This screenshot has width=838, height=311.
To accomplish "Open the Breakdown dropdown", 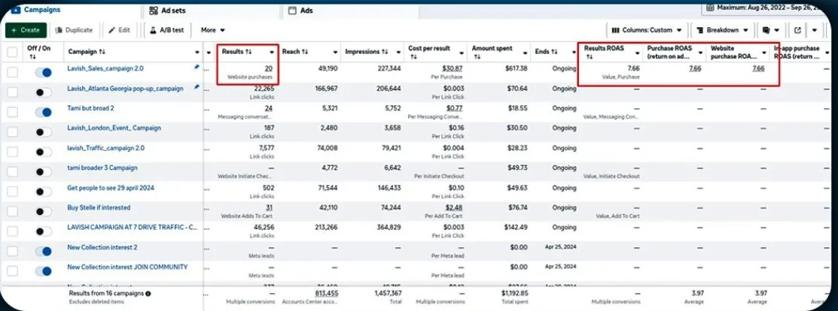I will click(x=723, y=30).
